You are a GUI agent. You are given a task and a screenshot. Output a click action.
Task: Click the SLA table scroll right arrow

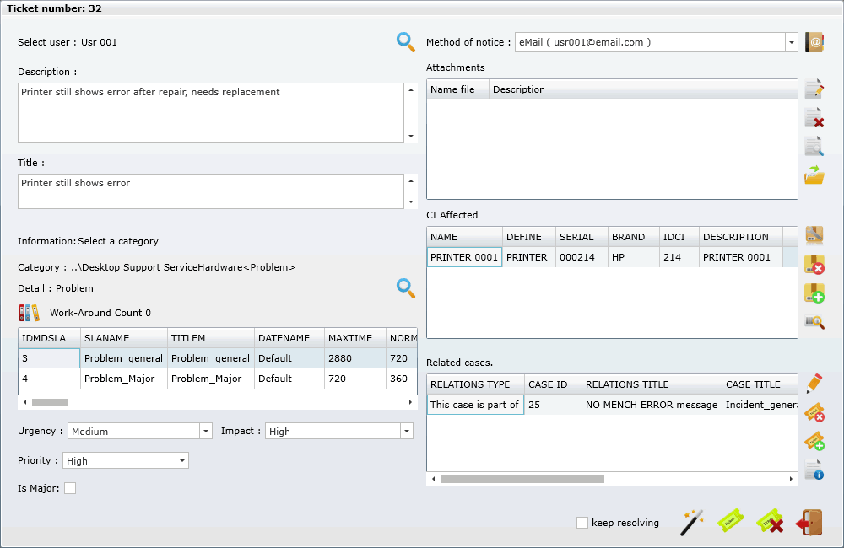pyautogui.click(x=410, y=402)
